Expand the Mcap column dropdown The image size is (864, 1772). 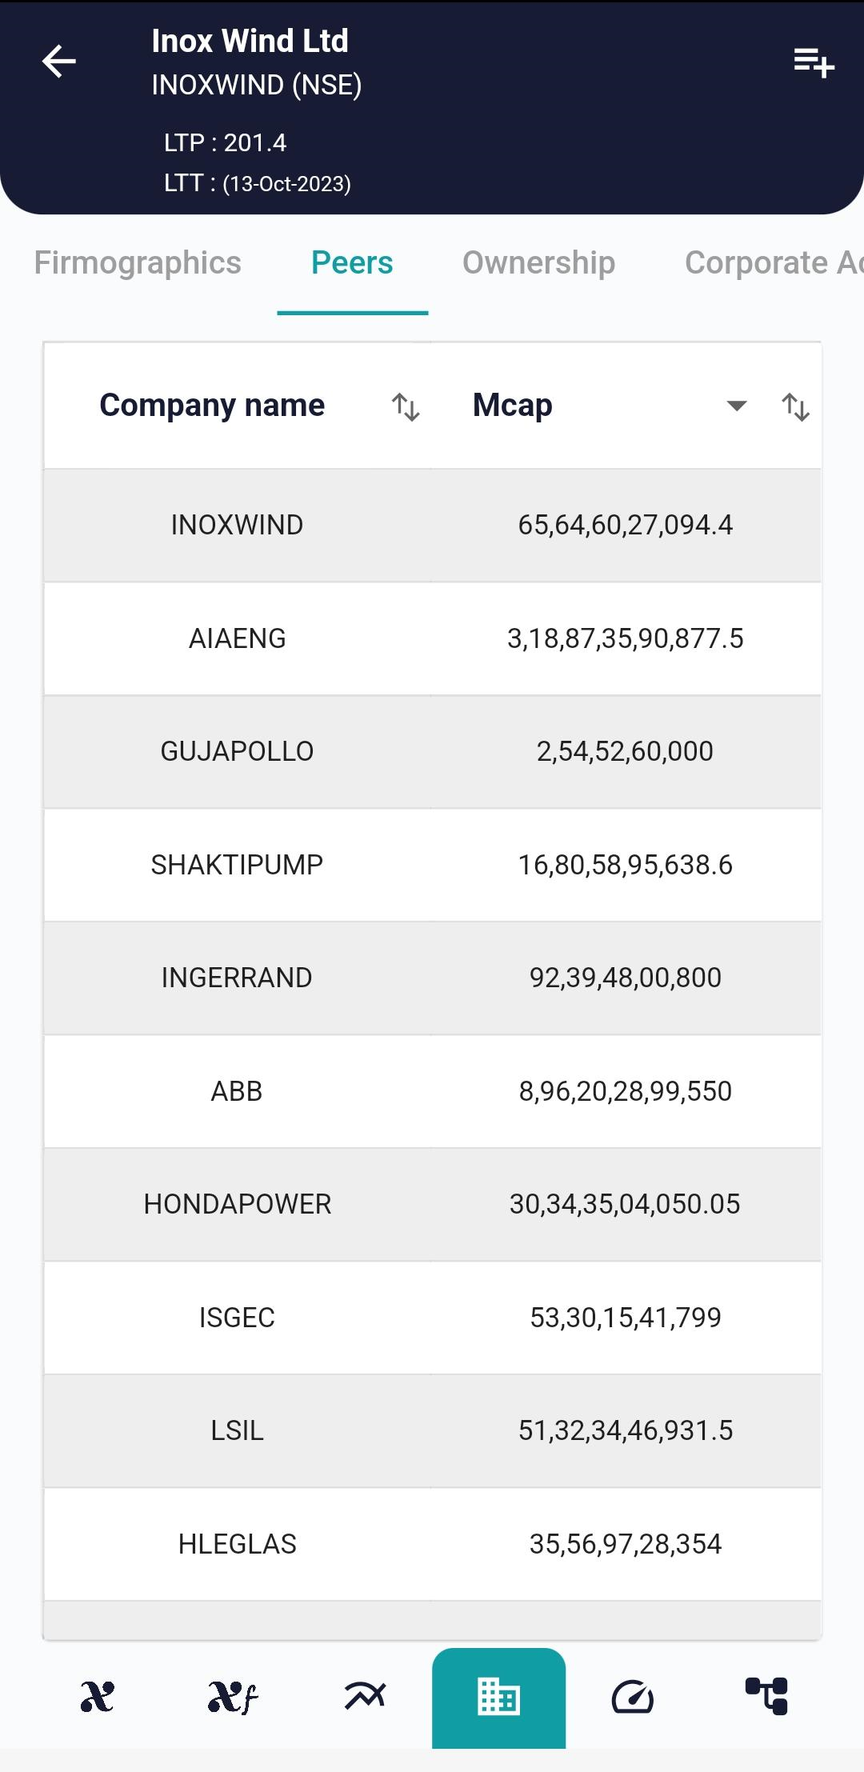(x=736, y=406)
